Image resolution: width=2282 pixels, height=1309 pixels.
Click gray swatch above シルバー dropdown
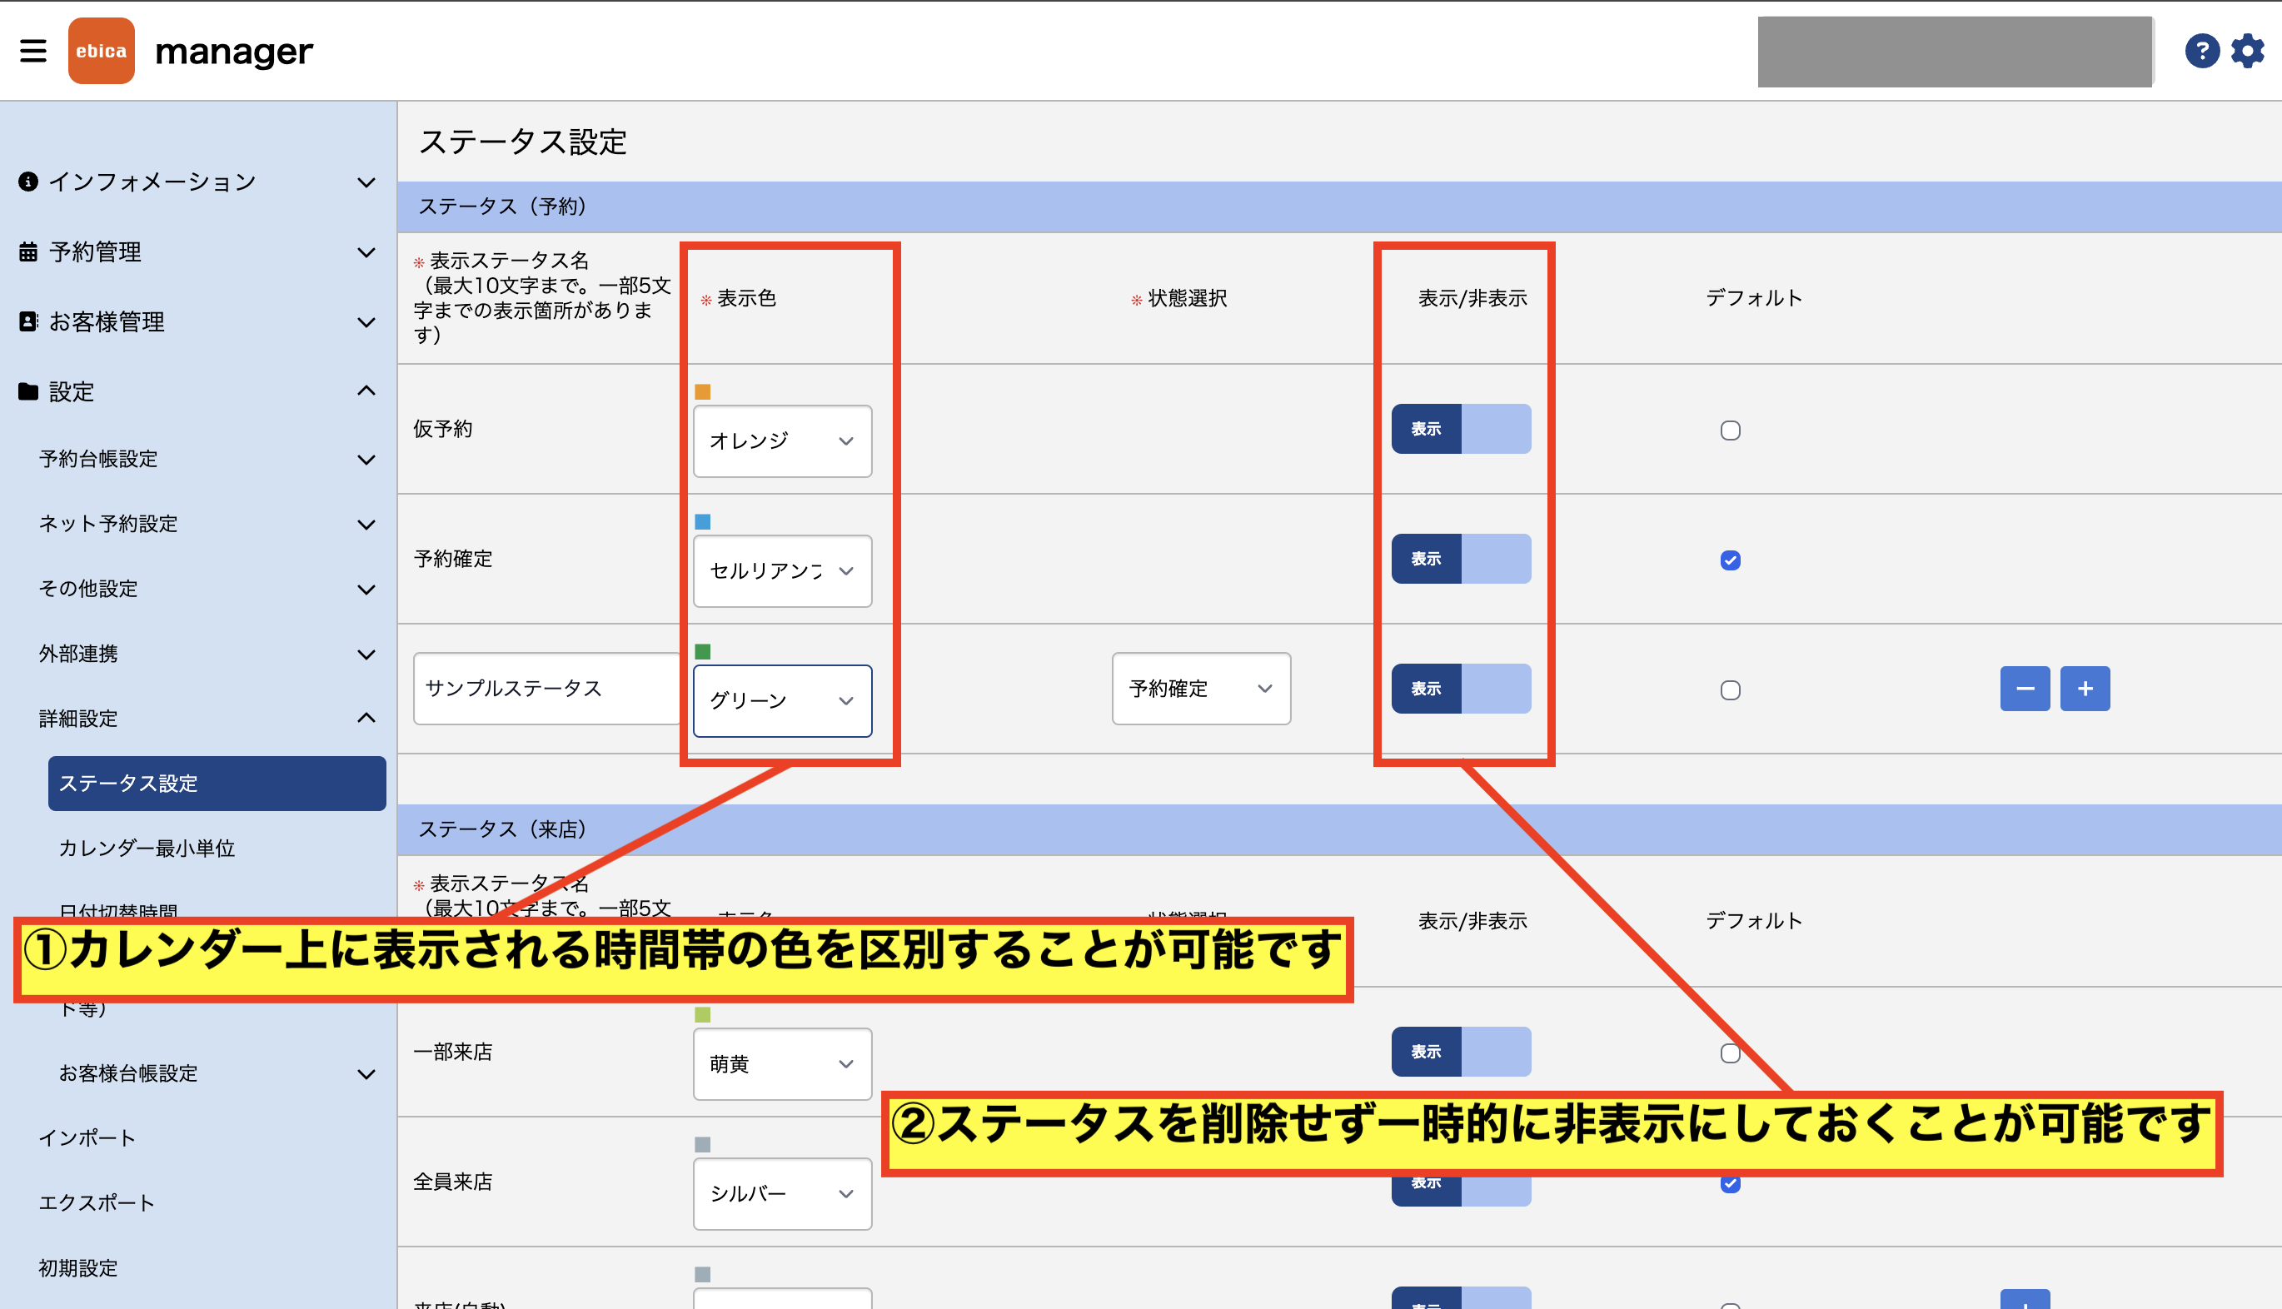coord(703,1144)
